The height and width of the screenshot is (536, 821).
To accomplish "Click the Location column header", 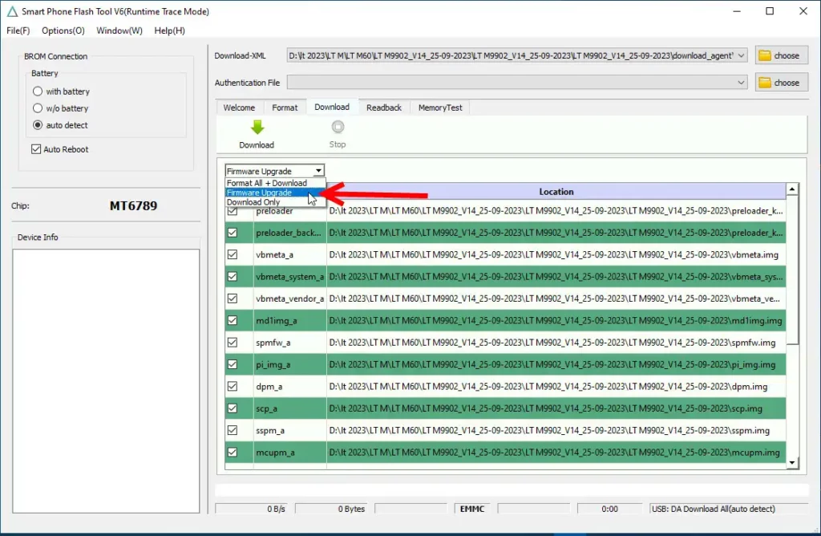I will coord(556,192).
